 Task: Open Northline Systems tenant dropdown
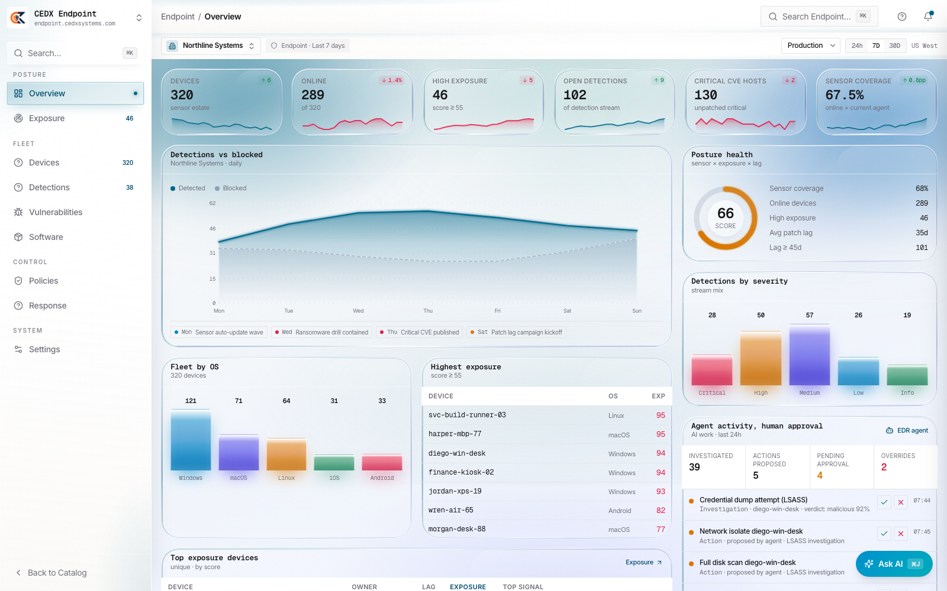(x=211, y=46)
